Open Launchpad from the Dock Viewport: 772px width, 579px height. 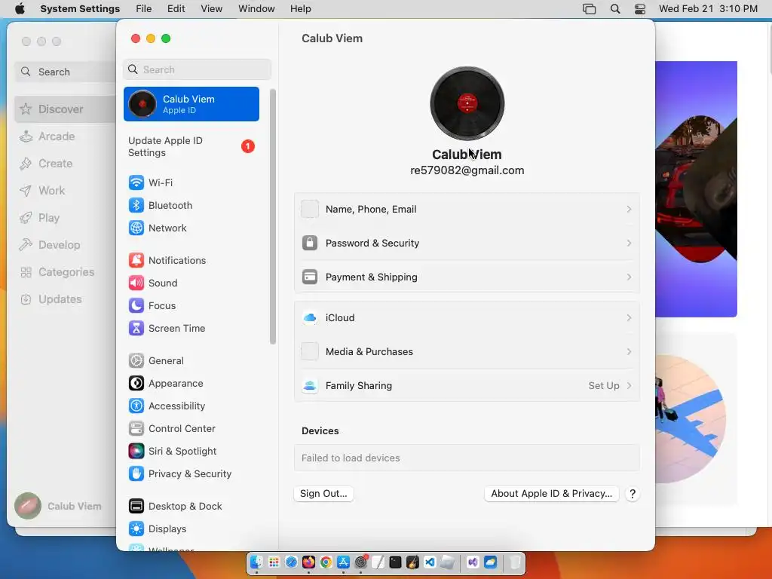[x=274, y=562]
